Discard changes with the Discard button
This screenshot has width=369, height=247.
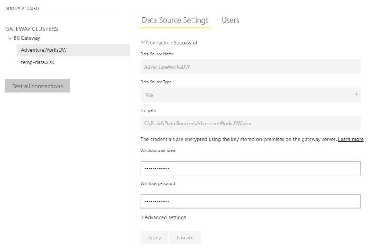(x=185, y=237)
